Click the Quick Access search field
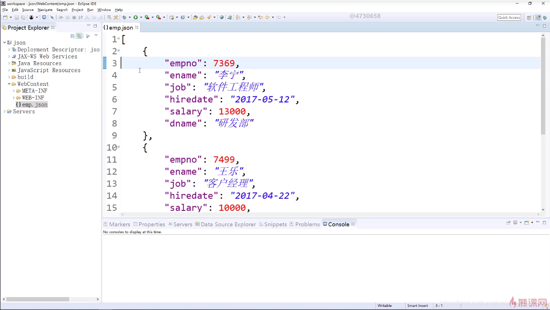 pyautogui.click(x=509, y=18)
